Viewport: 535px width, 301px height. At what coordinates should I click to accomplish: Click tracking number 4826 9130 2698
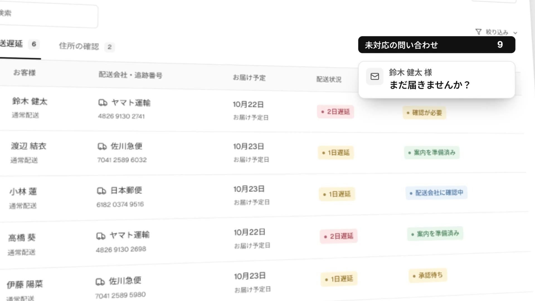point(121,249)
